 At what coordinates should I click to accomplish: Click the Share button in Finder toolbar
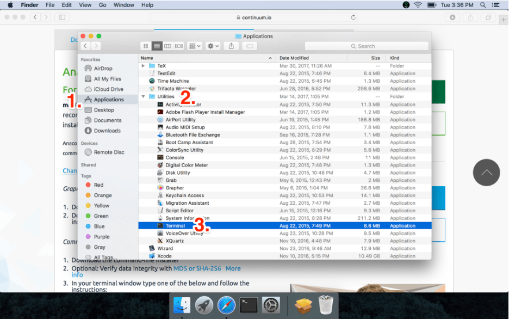pyautogui.click(x=231, y=46)
